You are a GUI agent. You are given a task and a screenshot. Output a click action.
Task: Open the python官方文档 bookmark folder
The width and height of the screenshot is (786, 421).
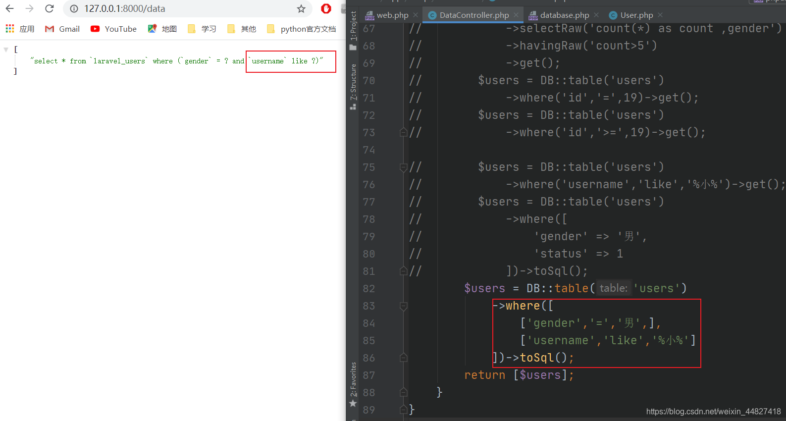coord(301,29)
